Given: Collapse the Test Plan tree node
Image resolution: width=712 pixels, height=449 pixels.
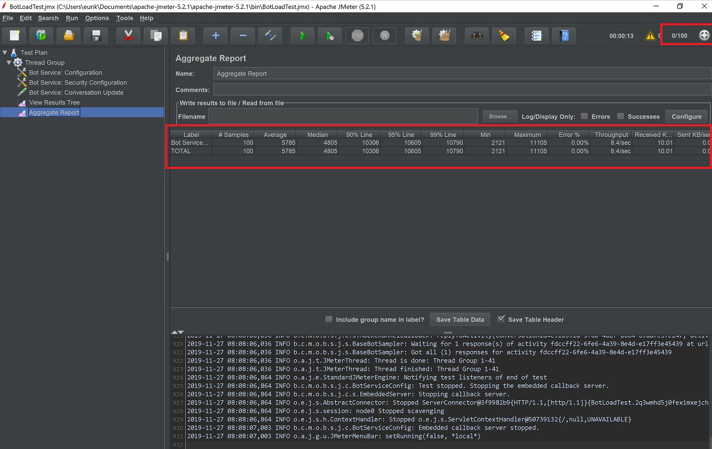Looking at the screenshot, I should point(5,52).
